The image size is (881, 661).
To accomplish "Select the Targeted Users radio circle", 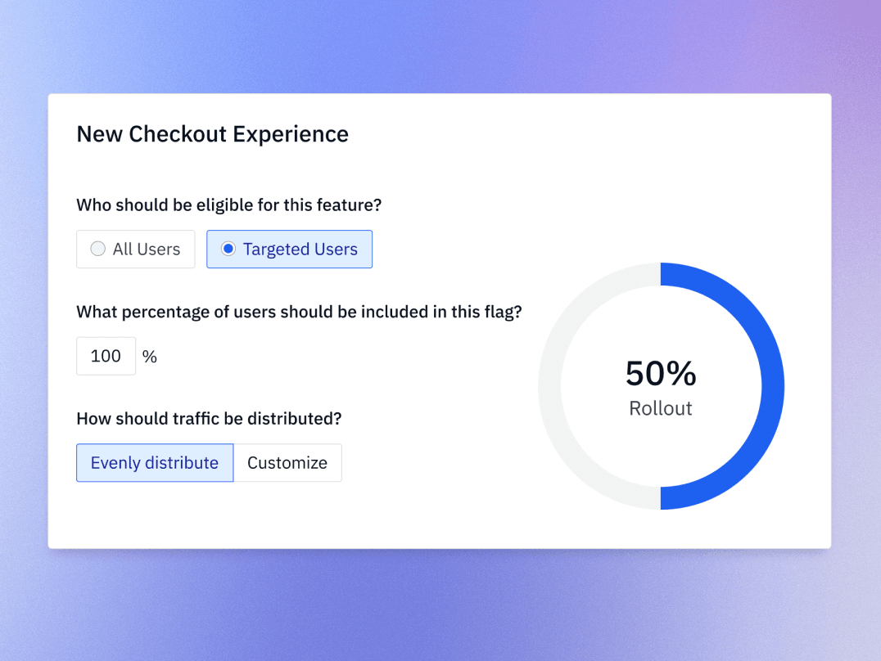I will click(228, 250).
